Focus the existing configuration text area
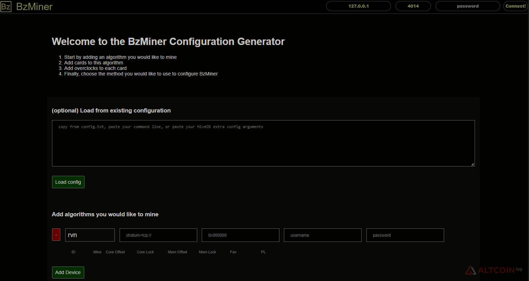Screen dimensions: 529x281 (263, 143)
